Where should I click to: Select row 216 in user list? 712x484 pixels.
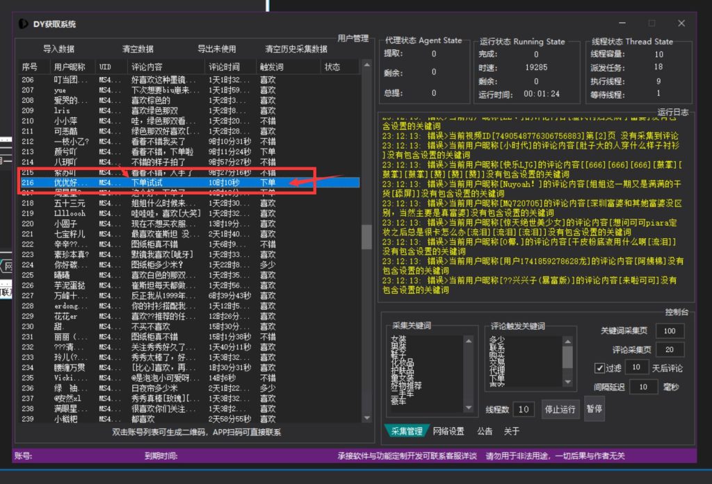point(188,182)
